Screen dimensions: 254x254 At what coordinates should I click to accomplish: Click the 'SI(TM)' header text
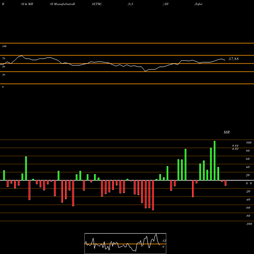[97, 4]
